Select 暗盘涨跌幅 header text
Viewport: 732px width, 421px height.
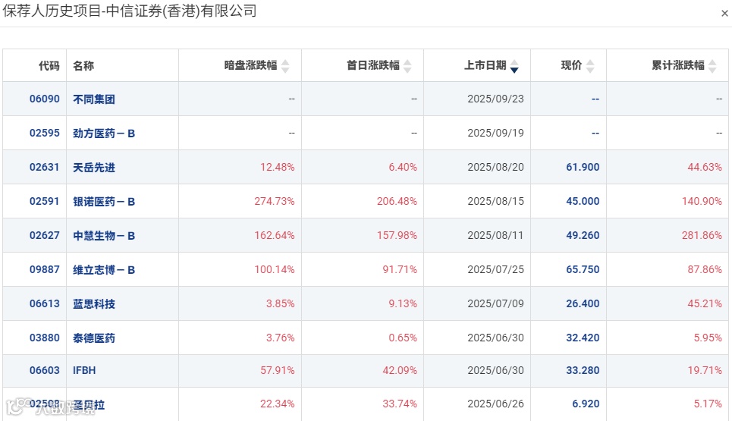click(250, 65)
